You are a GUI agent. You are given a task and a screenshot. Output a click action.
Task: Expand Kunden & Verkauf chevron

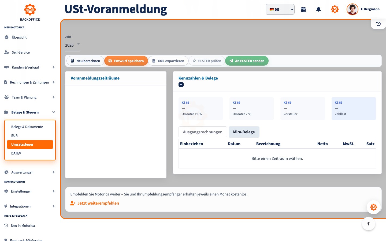pos(54,67)
